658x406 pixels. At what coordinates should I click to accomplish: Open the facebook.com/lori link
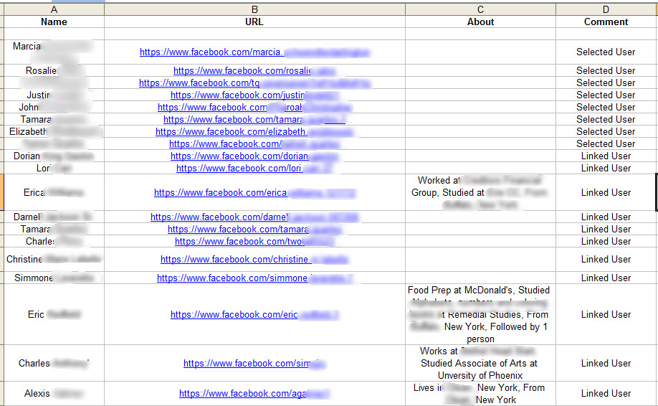(254, 168)
